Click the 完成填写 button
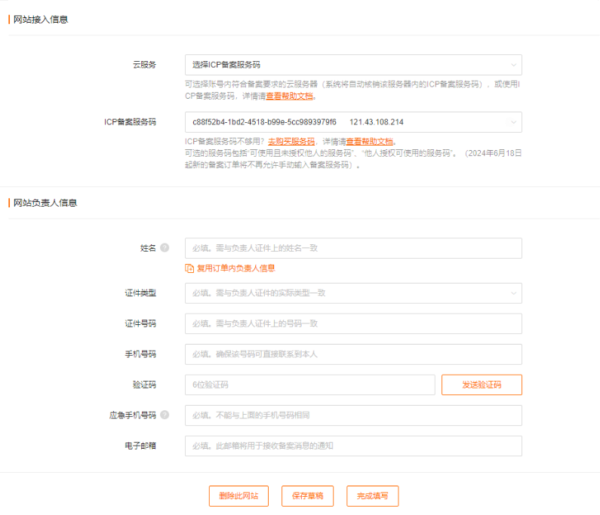This screenshot has height=515, width=600. point(372,495)
